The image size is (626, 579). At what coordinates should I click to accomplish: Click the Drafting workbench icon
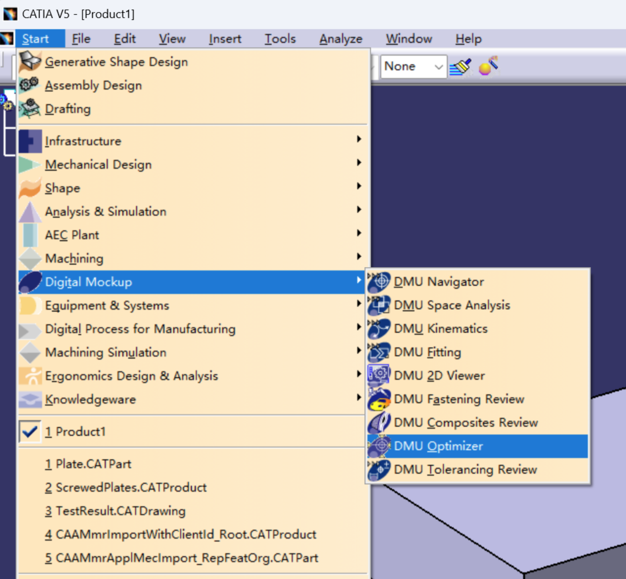pyautogui.click(x=30, y=108)
